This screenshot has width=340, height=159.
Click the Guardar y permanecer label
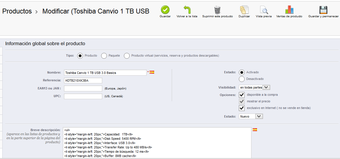(x=323, y=16)
